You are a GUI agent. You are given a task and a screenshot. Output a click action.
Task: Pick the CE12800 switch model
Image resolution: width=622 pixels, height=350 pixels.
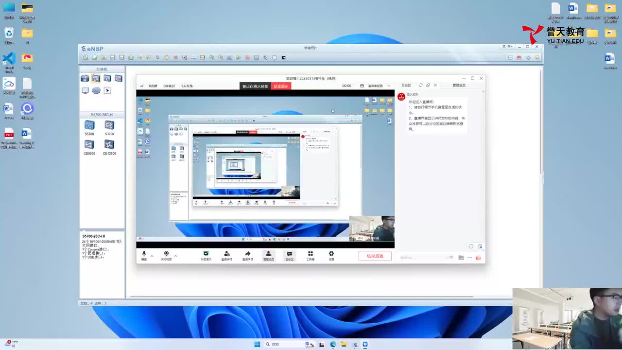pyautogui.click(x=109, y=147)
